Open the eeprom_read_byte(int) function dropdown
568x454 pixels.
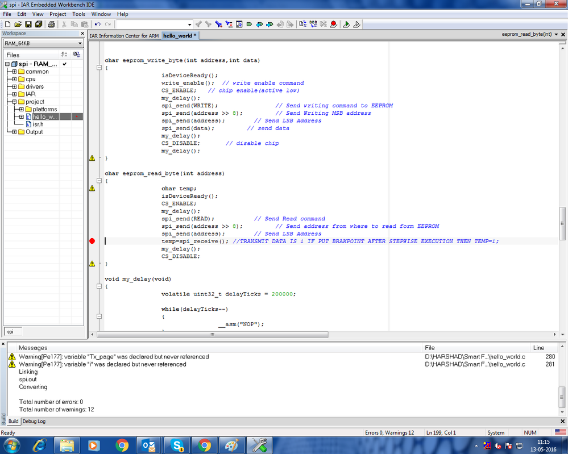(555, 35)
